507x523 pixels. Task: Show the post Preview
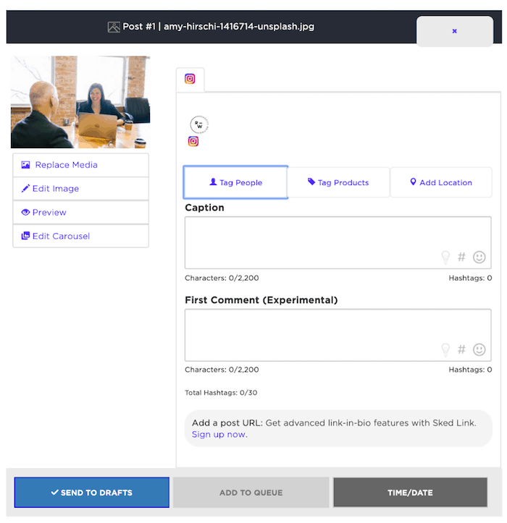81,213
